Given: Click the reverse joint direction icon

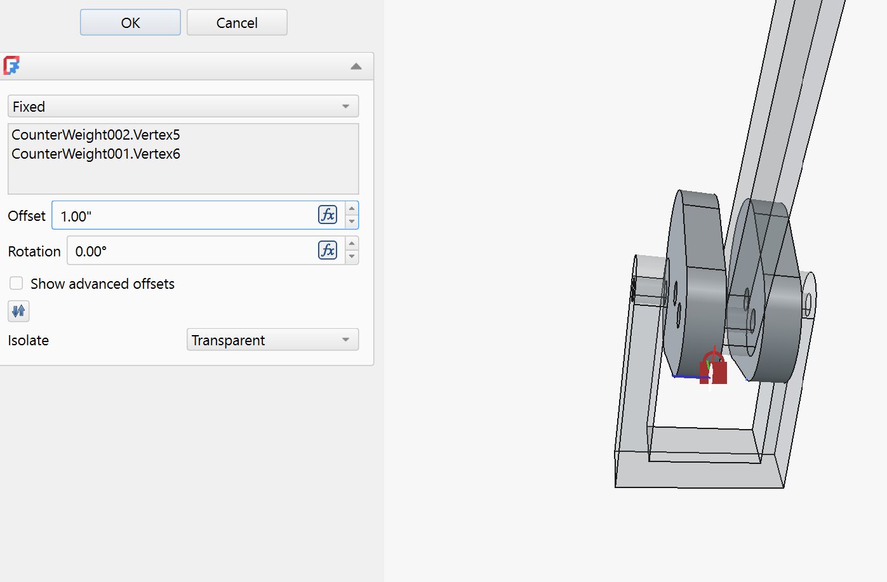Looking at the screenshot, I should [x=18, y=311].
